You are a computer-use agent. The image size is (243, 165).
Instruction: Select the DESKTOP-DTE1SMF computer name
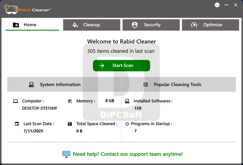click(x=40, y=108)
